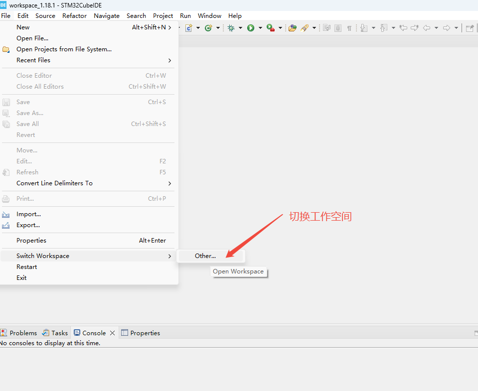This screenshot has height=391, width=478.
Task: Toggle Show Whitespace Characters pilcrow icon
Action: click(x=349, y=28)
